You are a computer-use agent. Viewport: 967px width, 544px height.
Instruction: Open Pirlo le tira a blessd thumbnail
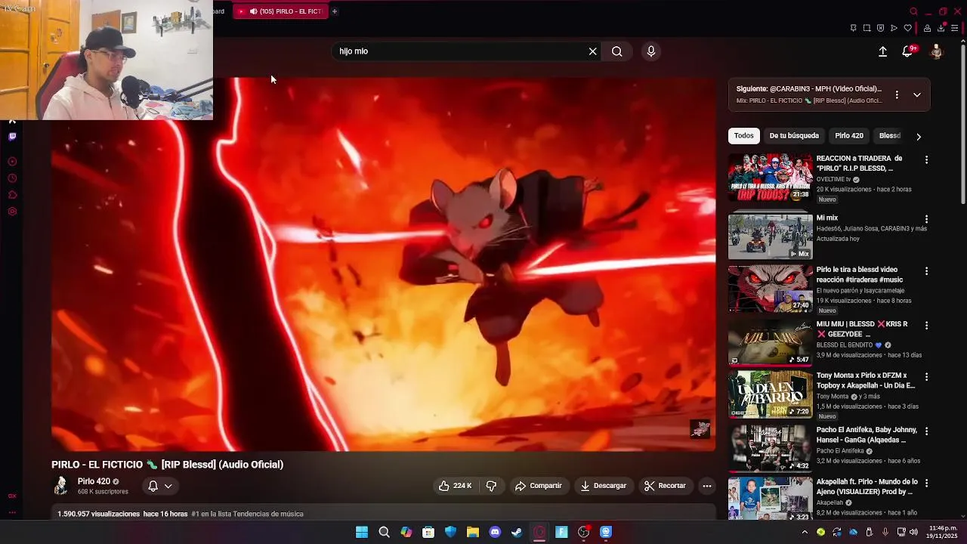[770, 289]
